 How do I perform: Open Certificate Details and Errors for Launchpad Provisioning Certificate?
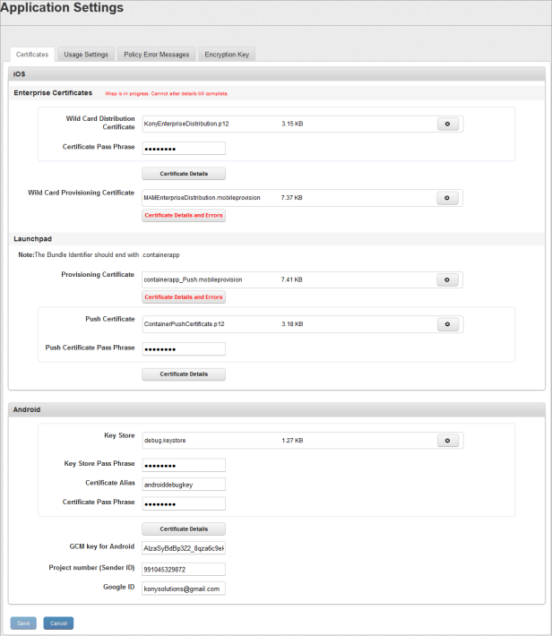click(x=184, y=297)
